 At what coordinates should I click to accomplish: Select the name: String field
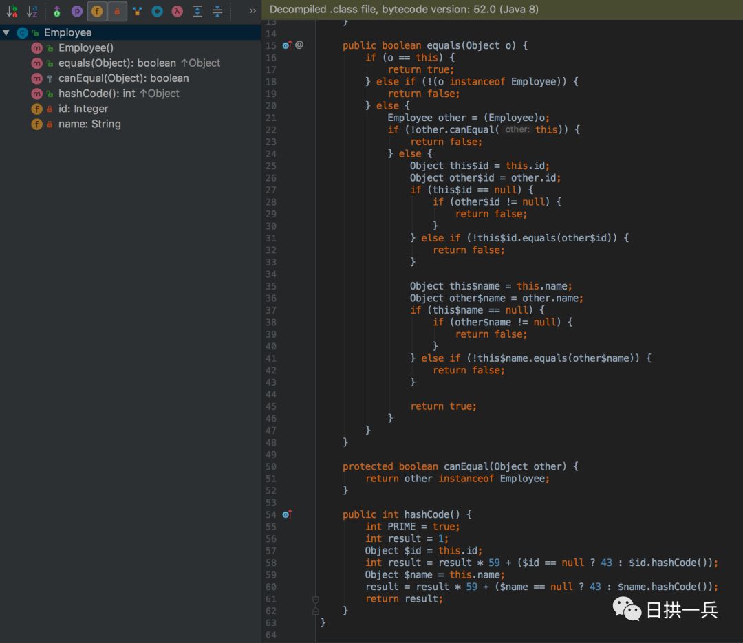pos(89,124)
